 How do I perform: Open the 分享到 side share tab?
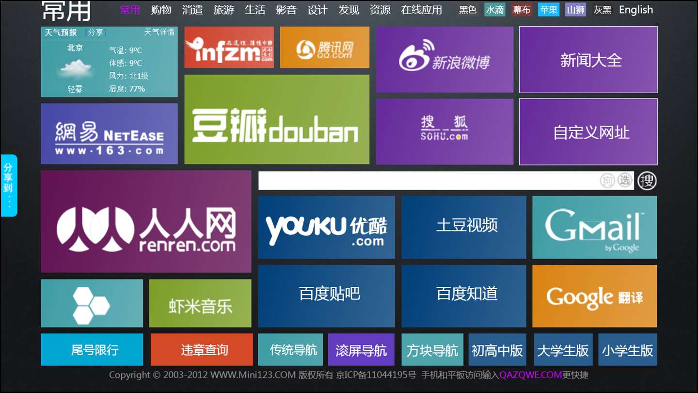point(8,185)
